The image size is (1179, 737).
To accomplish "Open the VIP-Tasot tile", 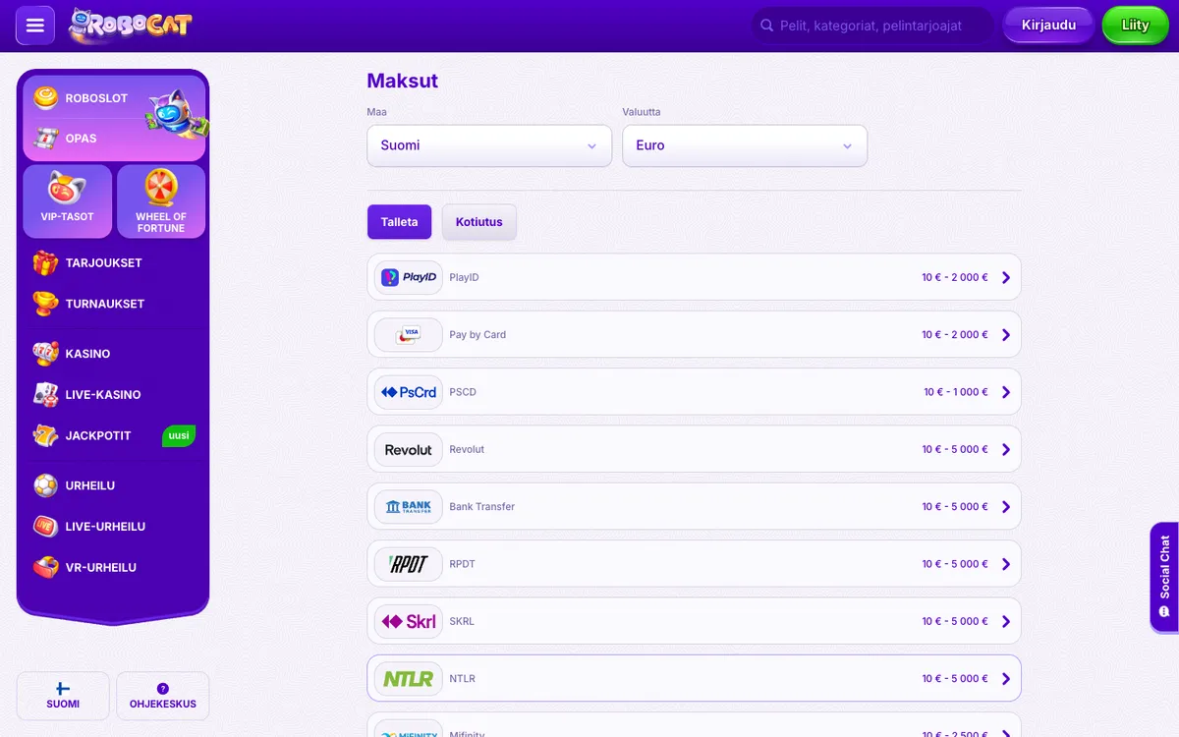I will click(x=67, y=201).
